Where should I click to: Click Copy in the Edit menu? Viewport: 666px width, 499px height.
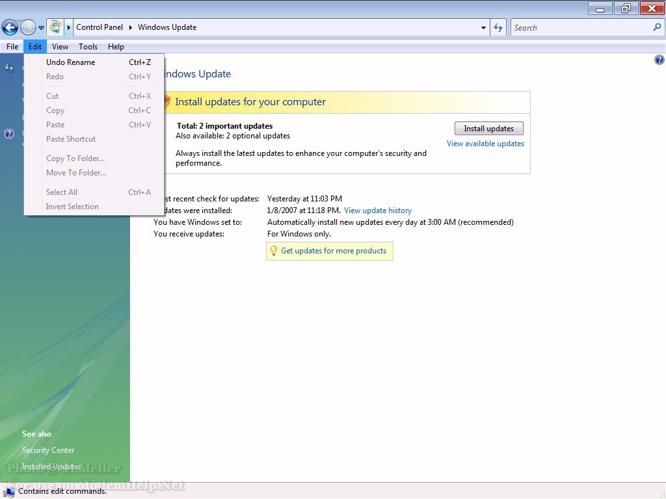pos(95,110)
